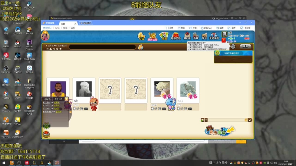Toggle the 声音 sound toolbar button
This screenshot has height=166, width=296.
(193, 28)
